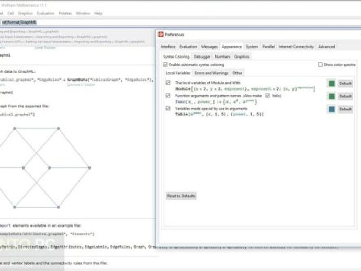Click the ref/format/GraphML address field
The image size is (361, 271).
19,22
